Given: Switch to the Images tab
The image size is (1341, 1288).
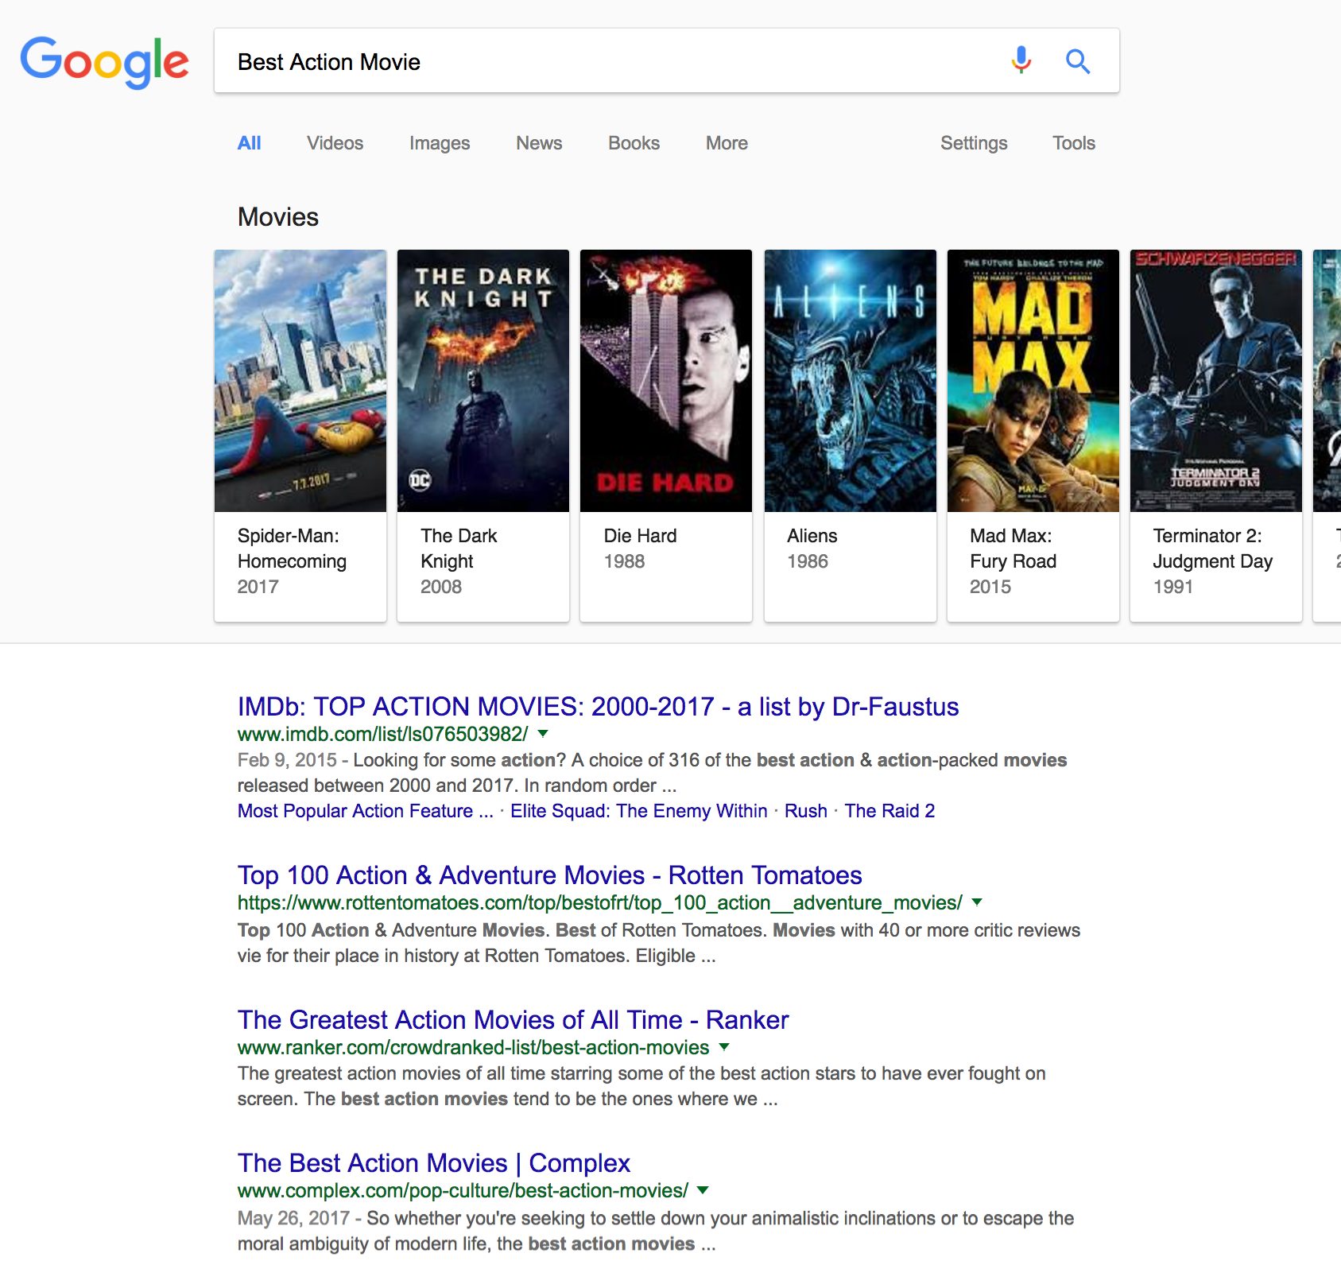Looking at the screenshot, I should tap(439, 143).
